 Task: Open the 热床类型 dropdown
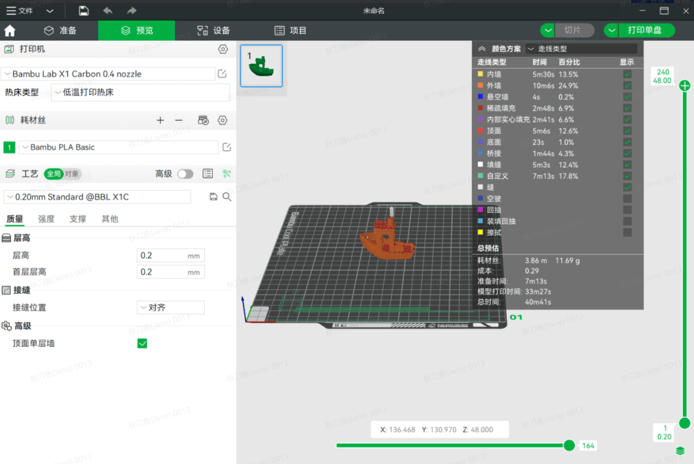click(x=140, y=92)
